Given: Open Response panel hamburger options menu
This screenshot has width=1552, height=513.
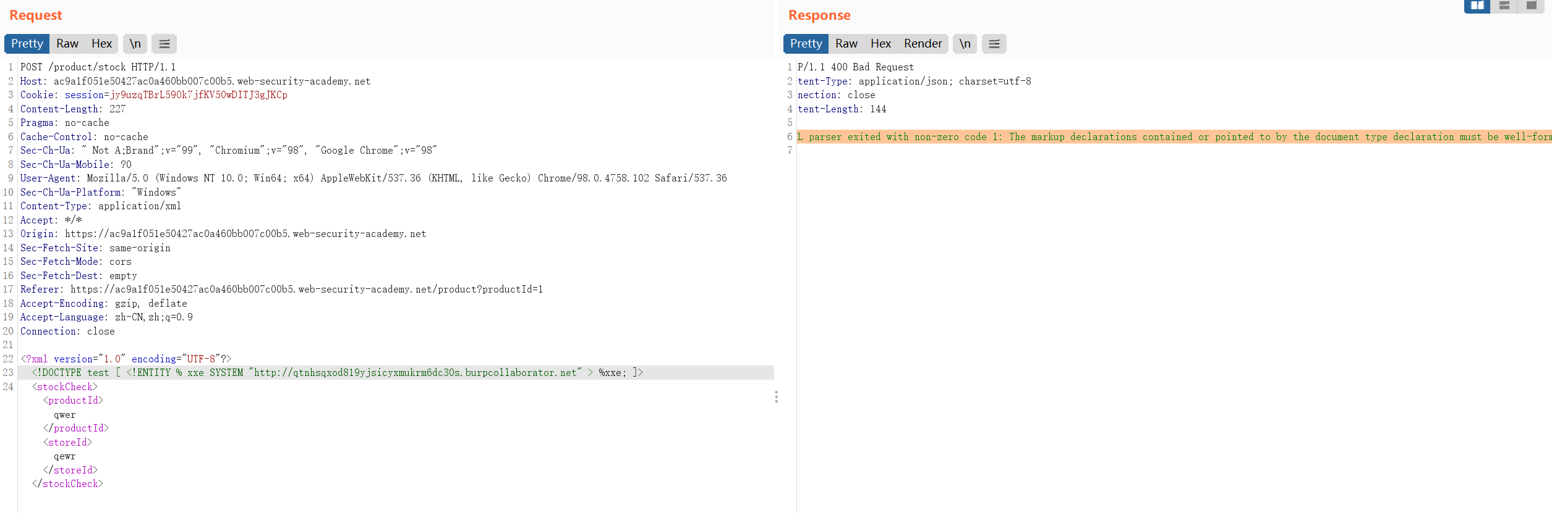Looking at the screenshot, I should click(994, 44).
